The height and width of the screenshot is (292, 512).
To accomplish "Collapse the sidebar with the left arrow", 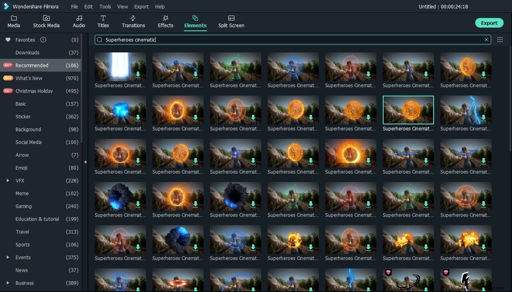I will [x=85, y=162].
